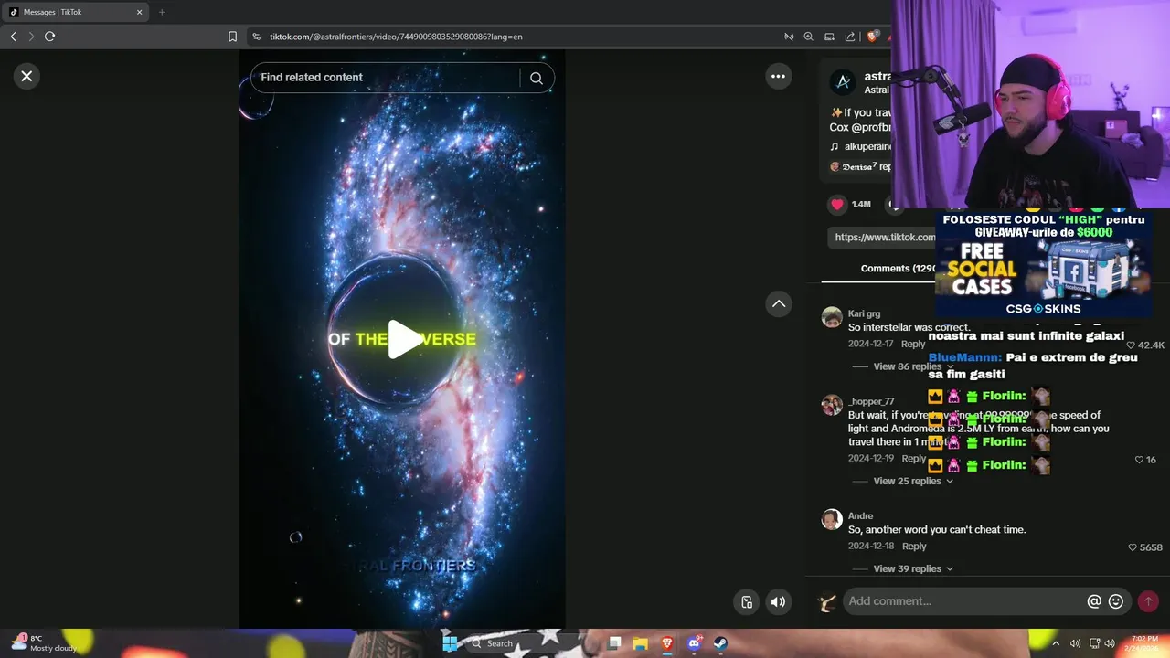Like the video with heart icon
Image resolution: width=1170 pixels, height=658 pixels.
837,204
